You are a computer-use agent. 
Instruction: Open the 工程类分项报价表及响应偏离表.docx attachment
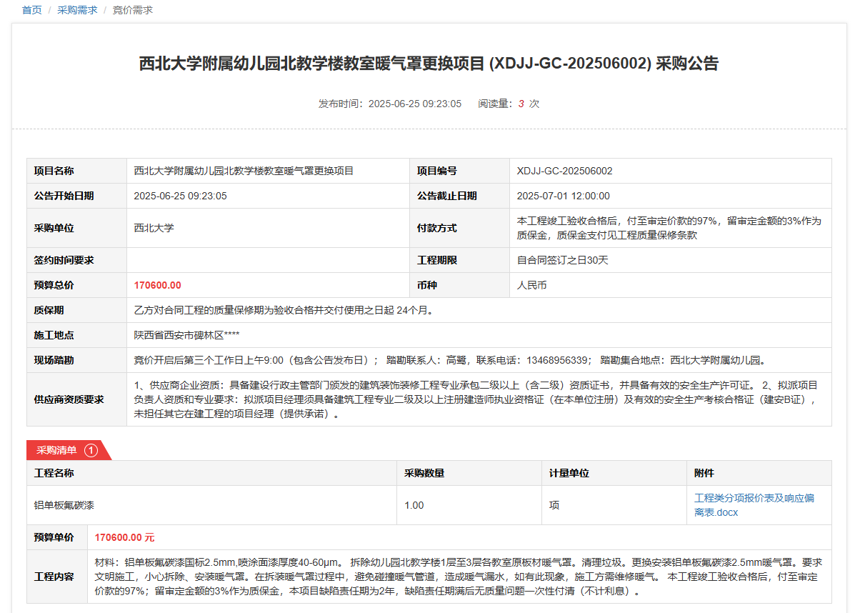[754, 504]
